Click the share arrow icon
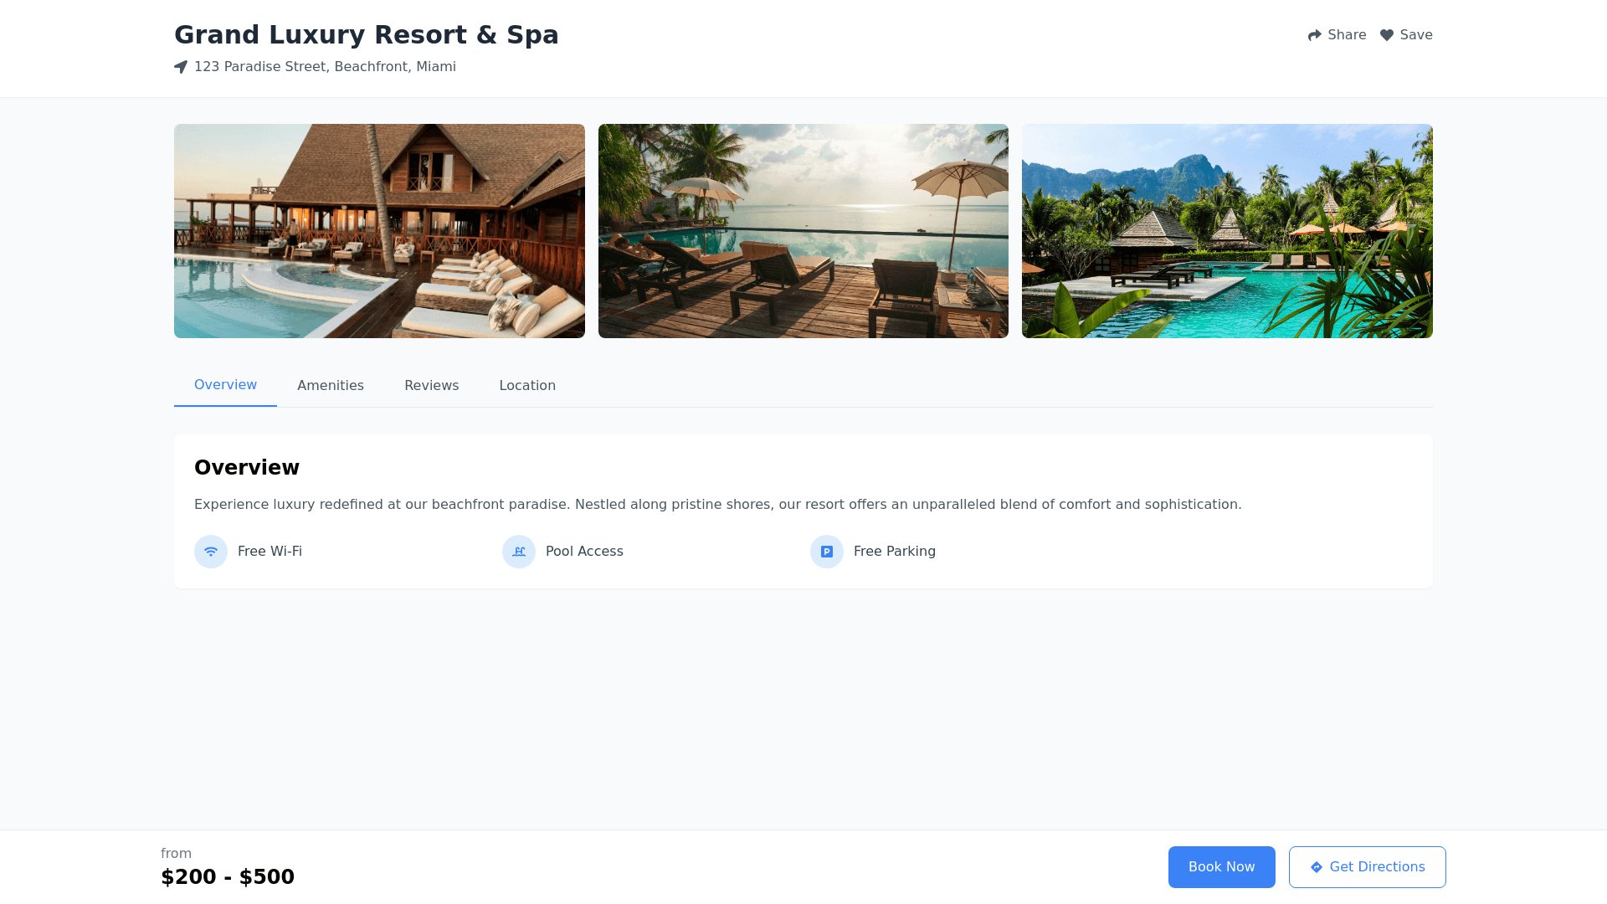Viewport: 1607px width, 904px height. point(1314,35)
